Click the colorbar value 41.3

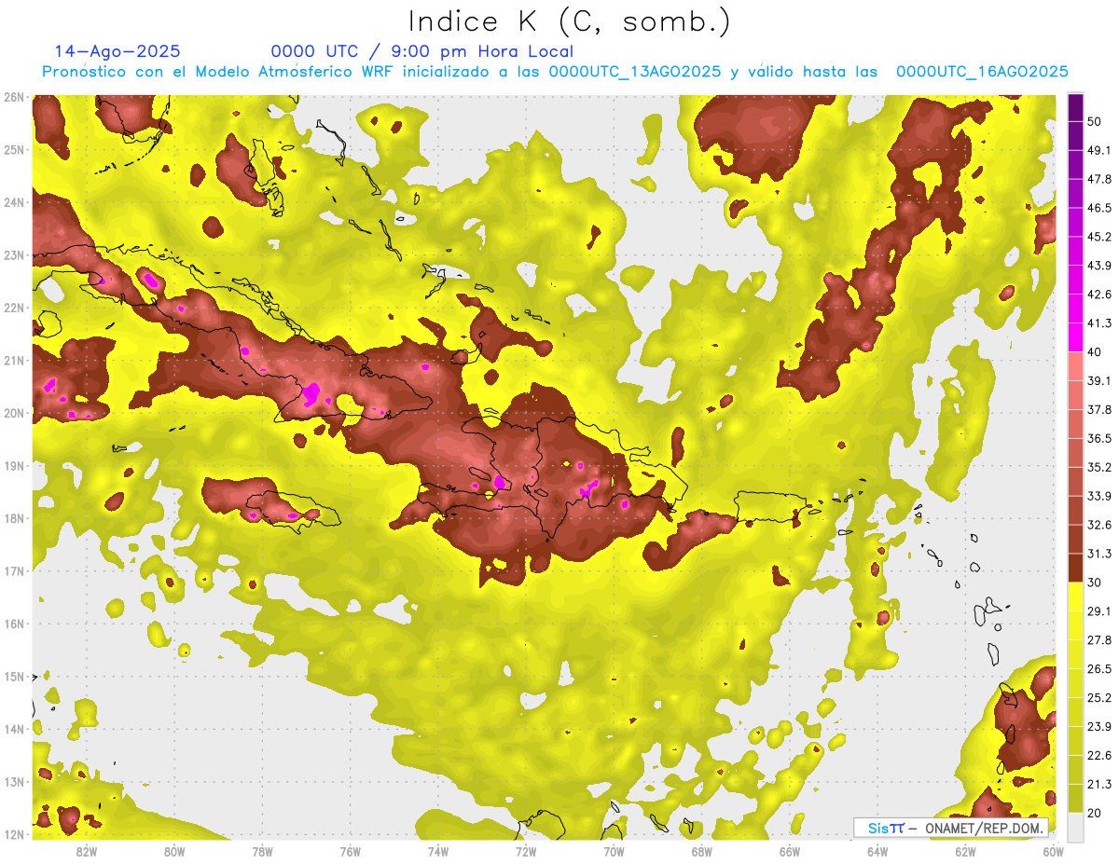pyautogui.click(x=1099, y=323)
